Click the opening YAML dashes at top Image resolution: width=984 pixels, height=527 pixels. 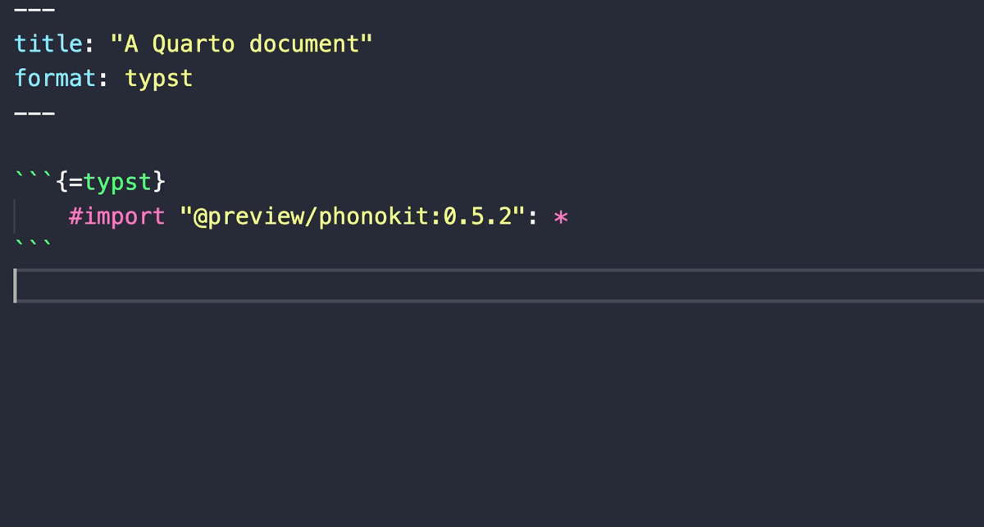(x=34, y=11)
